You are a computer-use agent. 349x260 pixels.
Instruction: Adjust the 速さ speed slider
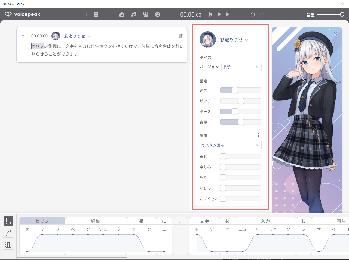point(241,90)
